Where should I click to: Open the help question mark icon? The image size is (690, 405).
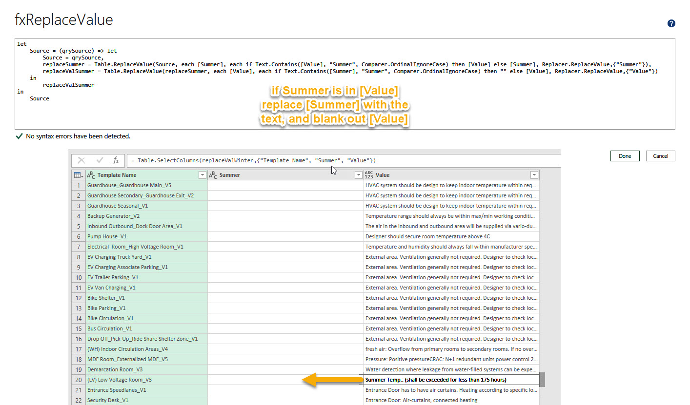pyautogui.click(x=671, y=23)
